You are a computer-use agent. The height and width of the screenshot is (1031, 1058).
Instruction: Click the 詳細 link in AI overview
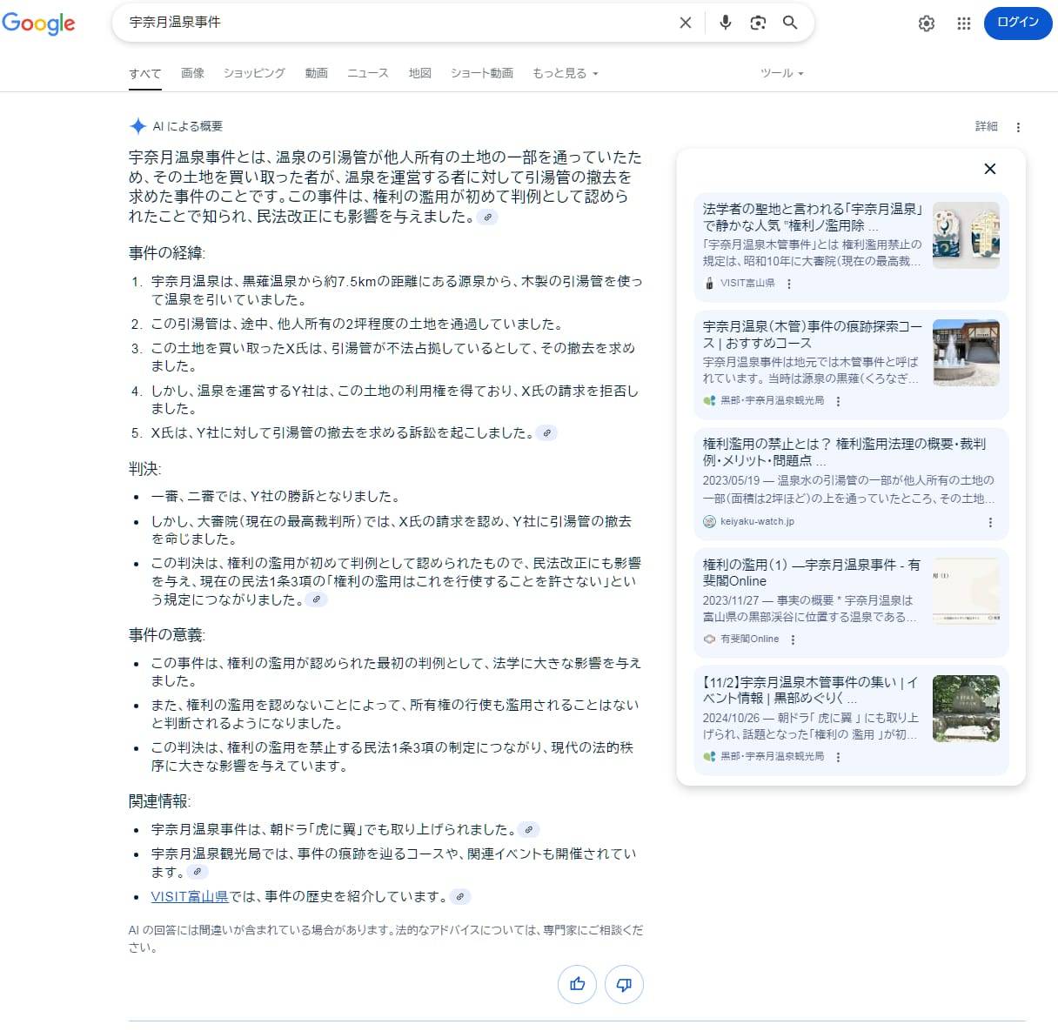(986, 126)
